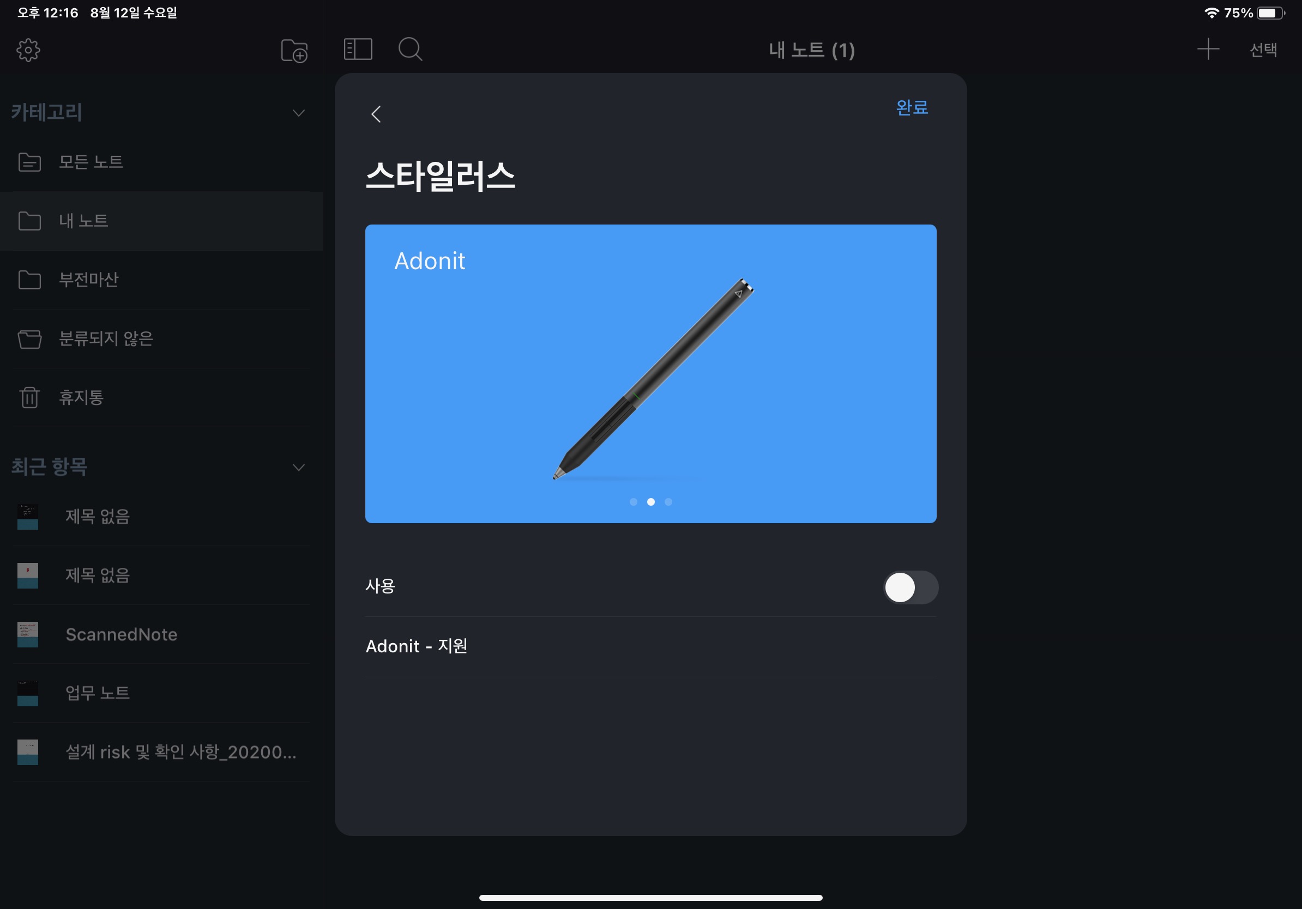The width and height of the screenshot is (1302, 909).
Task: Select the 부전마산 folder
Action: (88, 280)
